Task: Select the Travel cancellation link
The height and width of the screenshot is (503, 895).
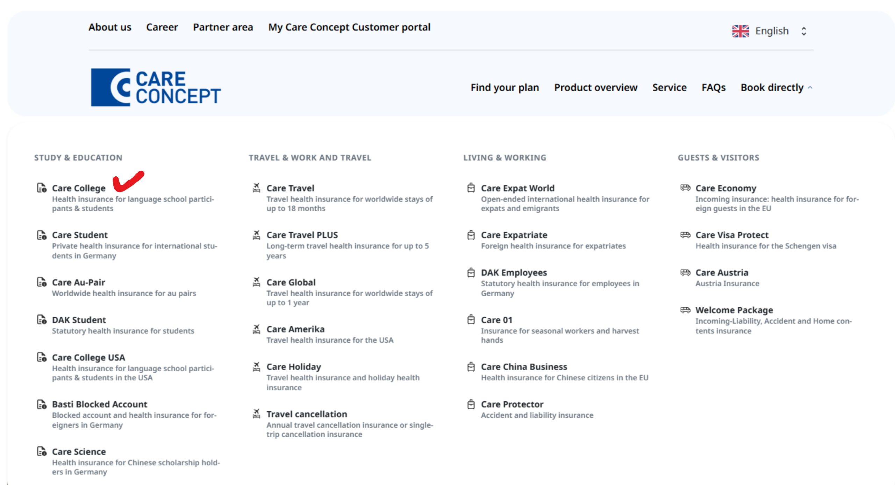Action: tap(307, 414)
